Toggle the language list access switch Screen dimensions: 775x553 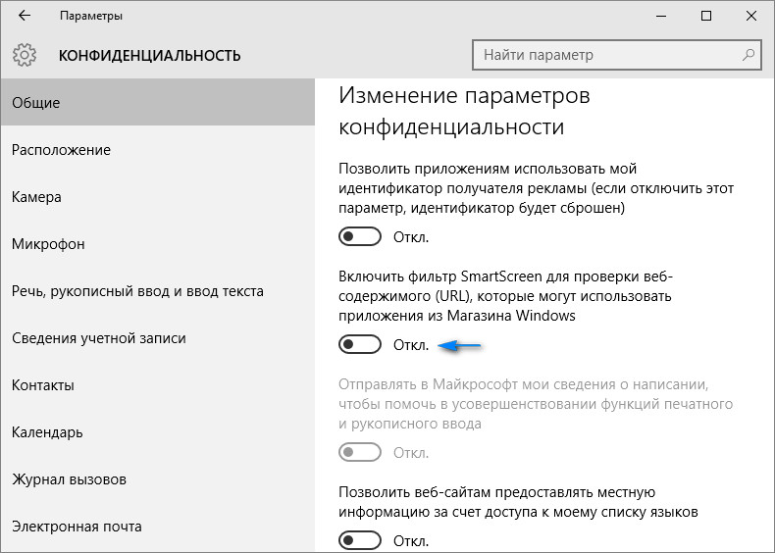click(x=360, y=540)
